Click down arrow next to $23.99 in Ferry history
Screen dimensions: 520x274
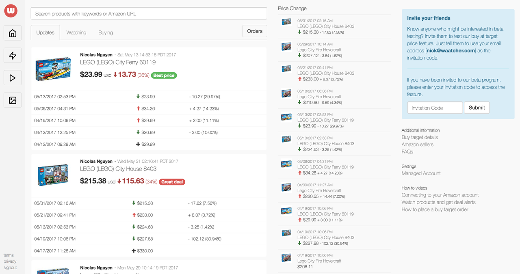139,97
